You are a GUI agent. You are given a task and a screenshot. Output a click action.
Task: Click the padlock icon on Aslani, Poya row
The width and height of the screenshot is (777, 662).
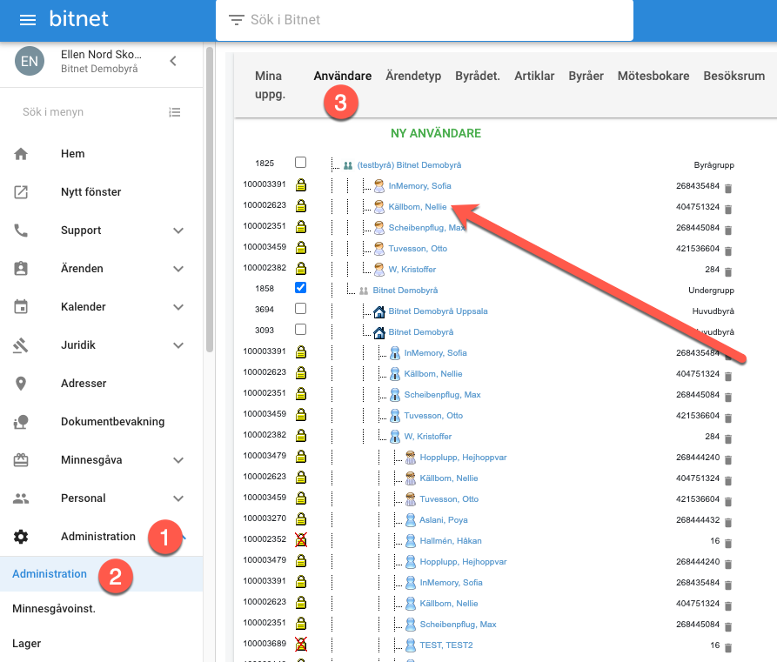click(x=301, y=518)
